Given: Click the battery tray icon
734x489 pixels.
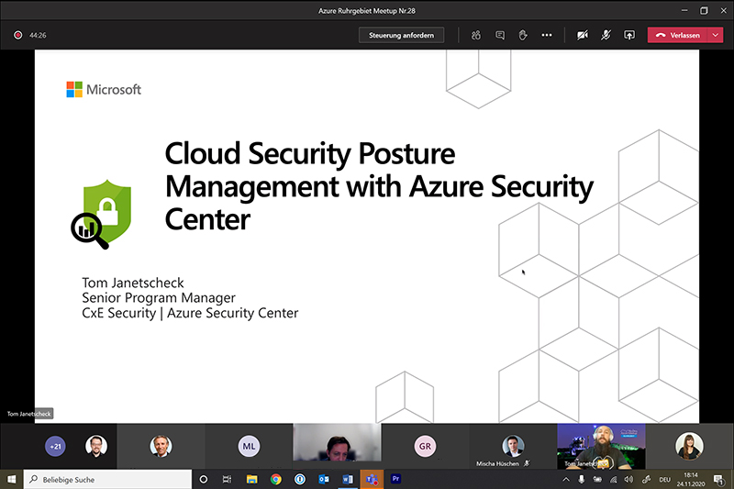Looking at the screenshot, I should [597, 479].
